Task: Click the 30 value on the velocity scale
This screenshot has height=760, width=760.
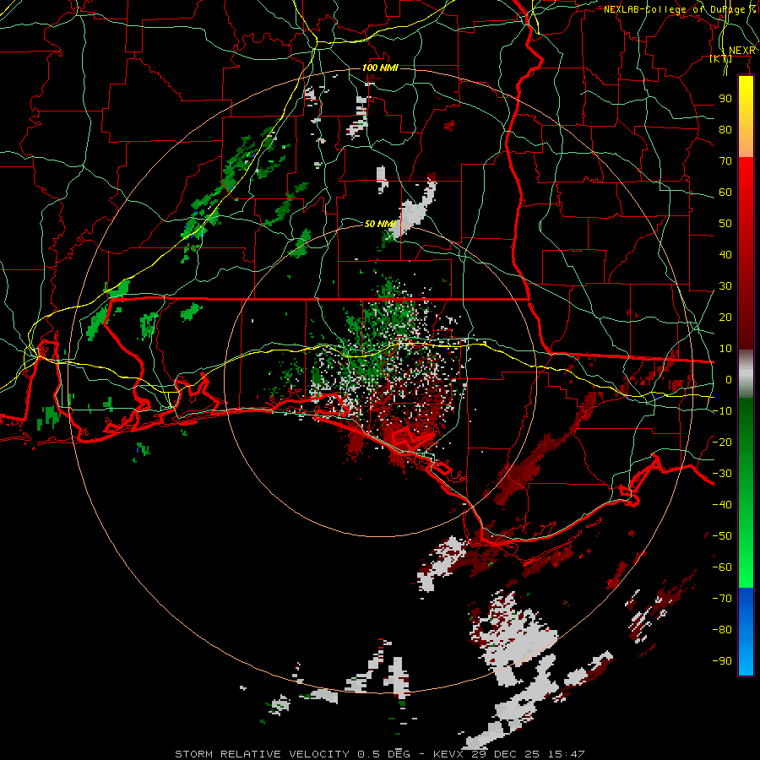Action: pyautogui.click(x=725, y=286)
